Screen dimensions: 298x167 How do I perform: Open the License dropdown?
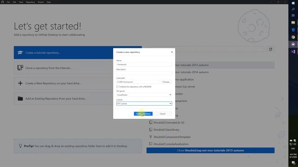point(144,103)
